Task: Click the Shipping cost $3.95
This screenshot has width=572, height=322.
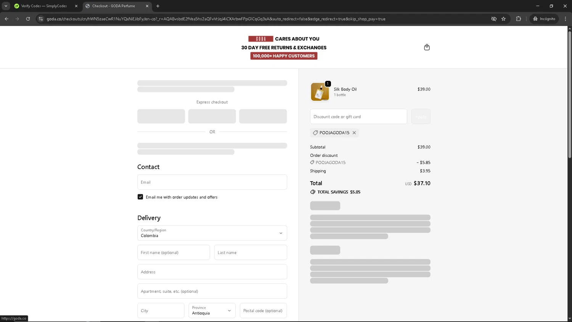Action: [425, 171]
